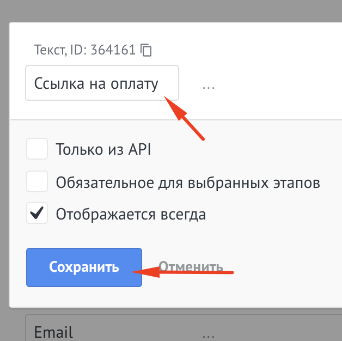Select the Email field row behind the dialog
Viewport: 342px width, 341px height.
pos(184,328)
